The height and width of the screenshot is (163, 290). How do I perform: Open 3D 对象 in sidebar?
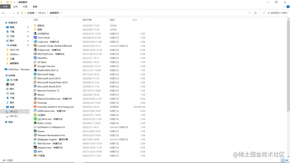click(x=12, y=80)
